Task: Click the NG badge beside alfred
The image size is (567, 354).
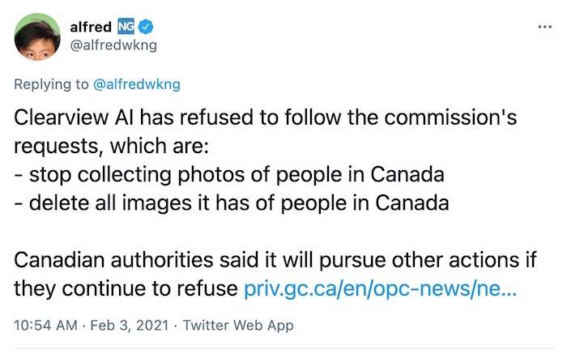Action: pos(126,27)
